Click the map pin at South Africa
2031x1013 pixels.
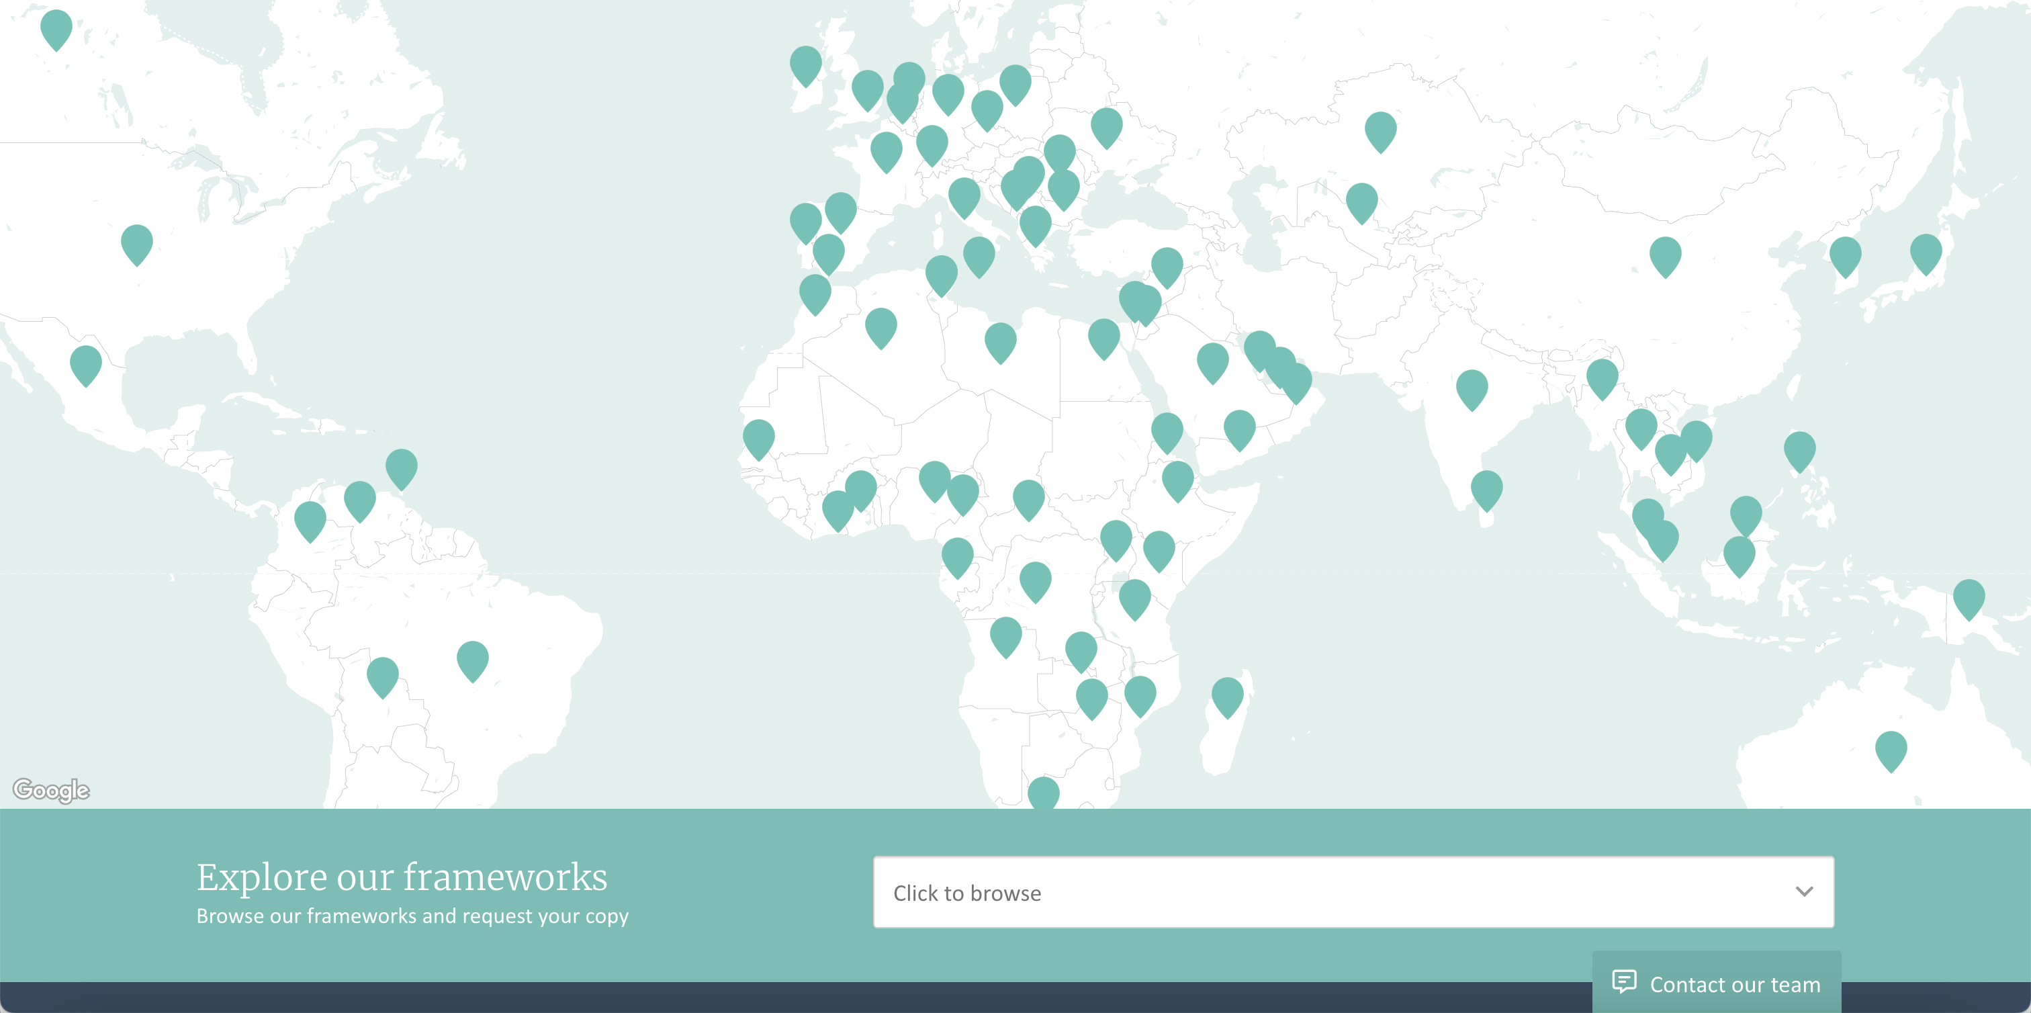click(1043, 792)
